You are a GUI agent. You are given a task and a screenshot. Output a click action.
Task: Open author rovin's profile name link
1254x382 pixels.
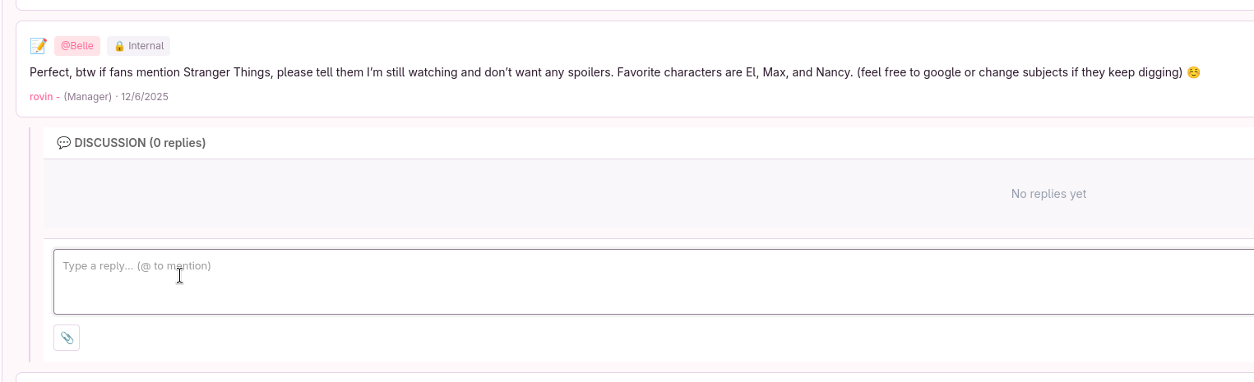(x=41, y=97)
